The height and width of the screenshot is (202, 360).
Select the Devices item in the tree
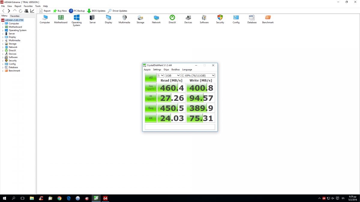click(x=13, y=54)
